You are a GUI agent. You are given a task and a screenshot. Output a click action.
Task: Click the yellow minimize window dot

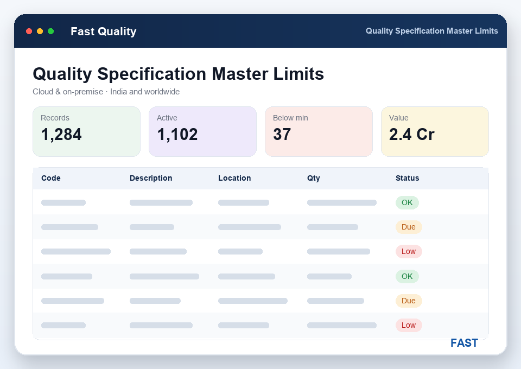pos(40,31)
